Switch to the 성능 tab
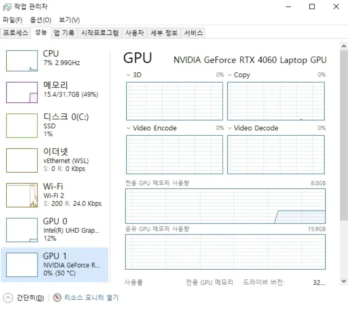 click(x=41, y=32)
